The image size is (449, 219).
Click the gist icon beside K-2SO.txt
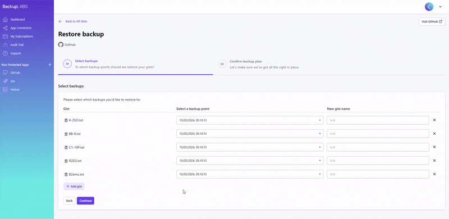(x=66, y=120)
